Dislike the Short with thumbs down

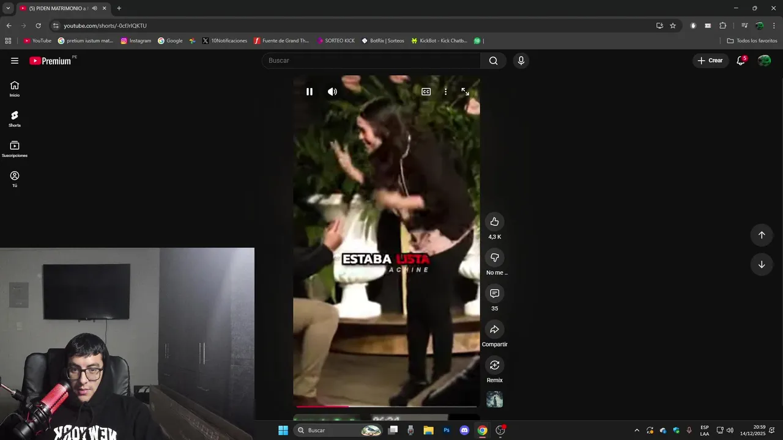point(494,258)
